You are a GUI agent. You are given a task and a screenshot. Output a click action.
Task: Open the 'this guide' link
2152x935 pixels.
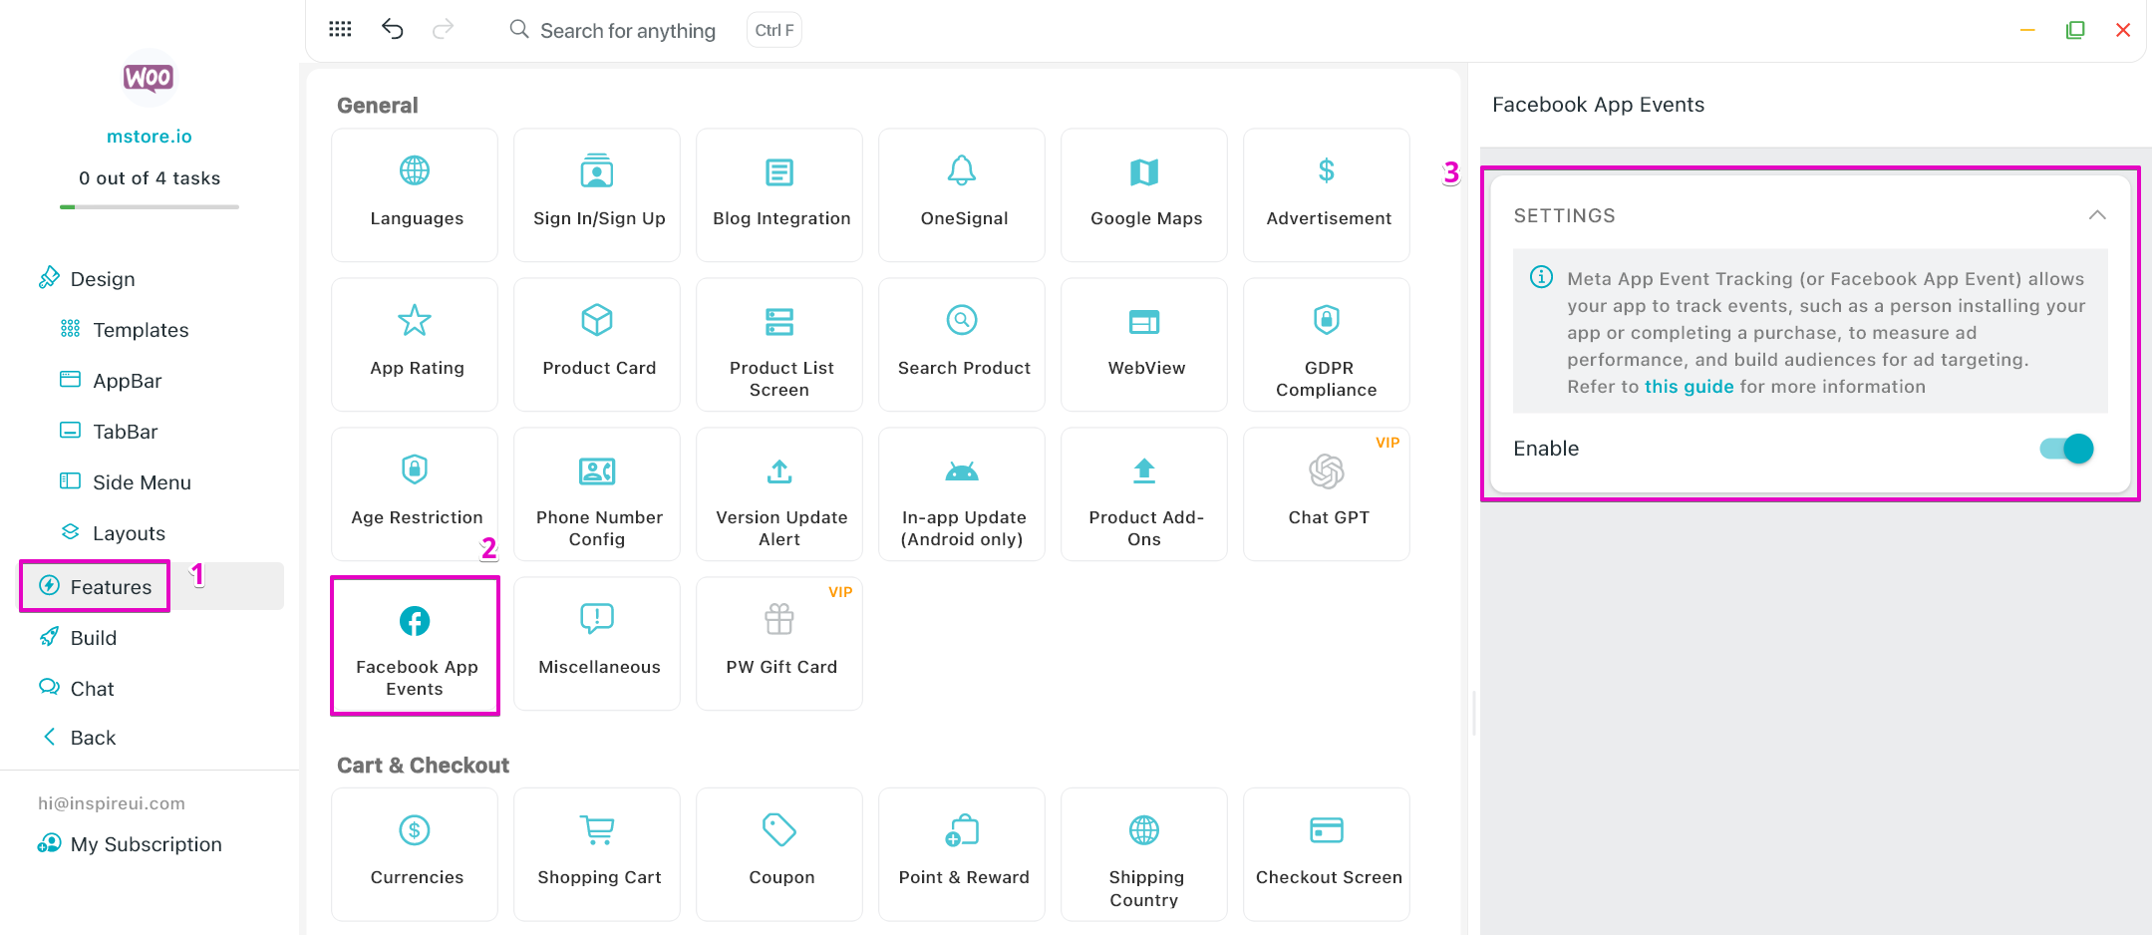pos(1689,387)
